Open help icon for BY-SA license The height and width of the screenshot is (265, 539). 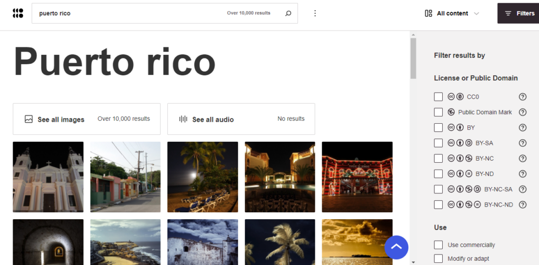pos(523,143)
